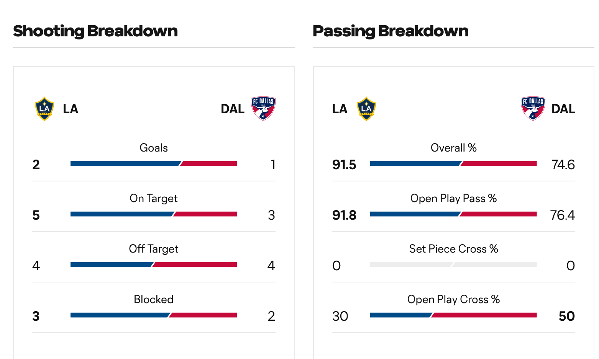Click Dallas's 50 open play cross value
The image size is (599, 359).
(566, 316)
